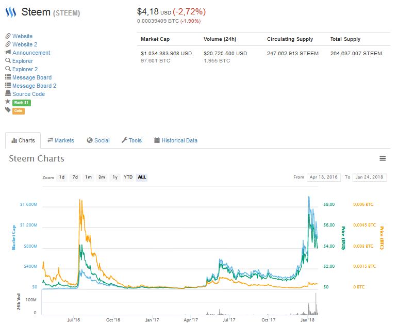This screenshot has width=414, height=323.
Task: Click the Market Cap axis label
Action: (13, 237)
